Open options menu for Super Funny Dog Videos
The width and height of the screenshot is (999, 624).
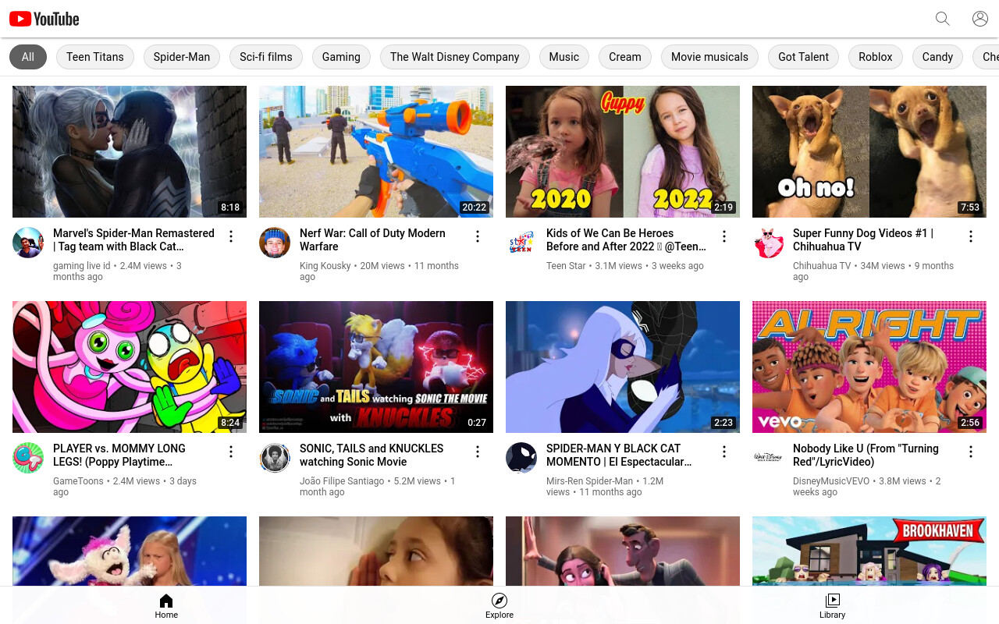pyautogui.click(x=971, y=236)
